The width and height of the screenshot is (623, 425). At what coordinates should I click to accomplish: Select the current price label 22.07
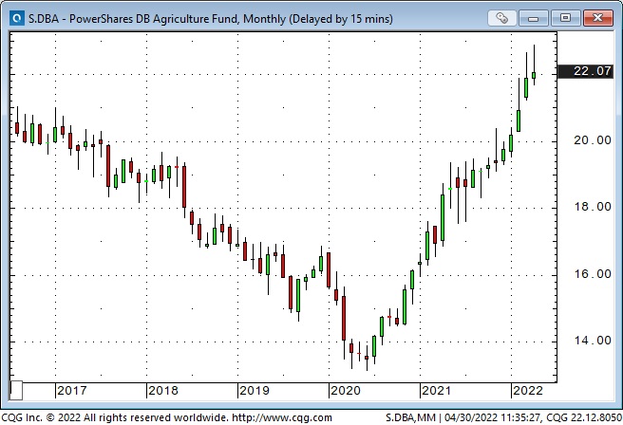(586, 71)
